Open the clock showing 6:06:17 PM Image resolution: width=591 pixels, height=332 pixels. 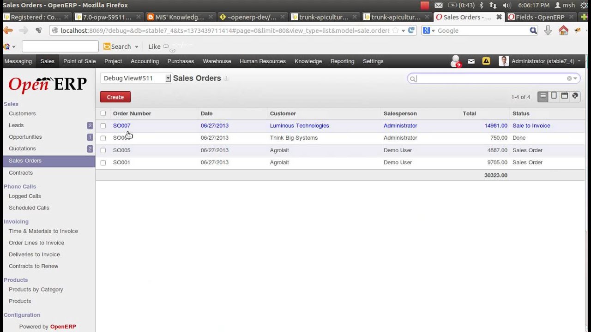point(534,5)
